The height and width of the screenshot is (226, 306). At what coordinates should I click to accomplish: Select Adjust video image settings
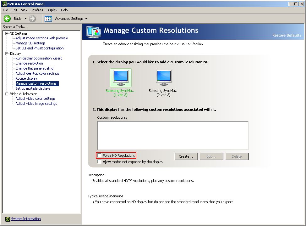(36, 104)
